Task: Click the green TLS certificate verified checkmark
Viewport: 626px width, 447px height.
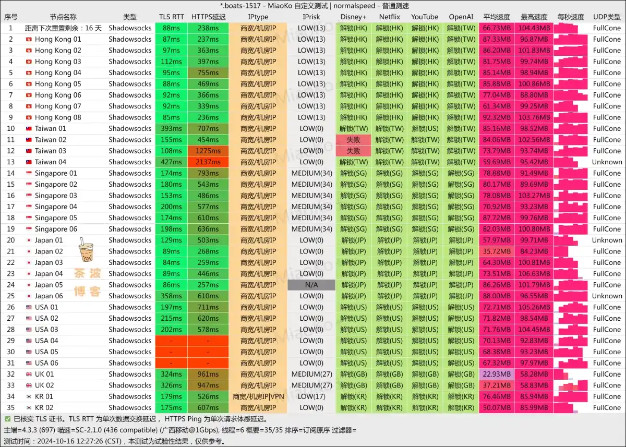Action: click(7, 419)
